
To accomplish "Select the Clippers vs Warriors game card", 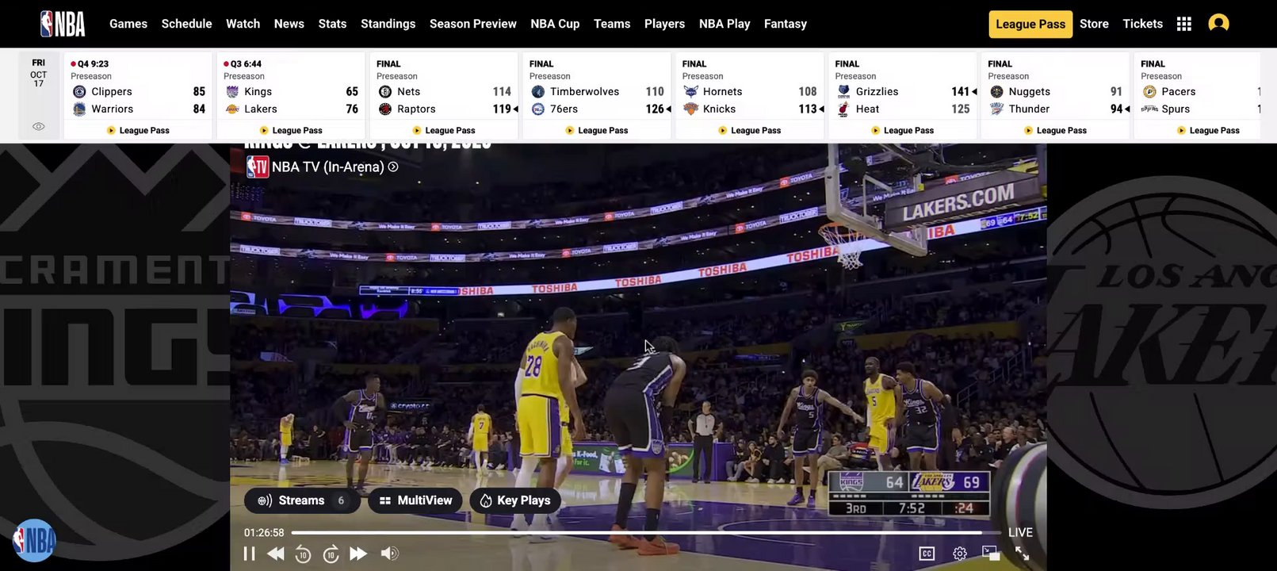I will pyautogui.click(x=138, y=96).
